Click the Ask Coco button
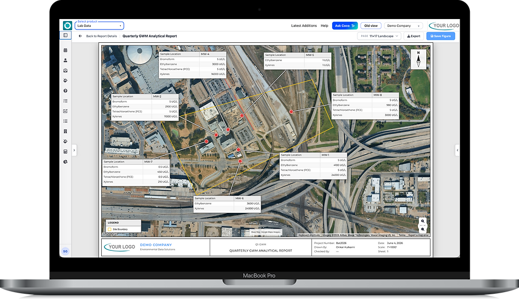This screenshot has height=299, width=519. (x=345, y=25)
